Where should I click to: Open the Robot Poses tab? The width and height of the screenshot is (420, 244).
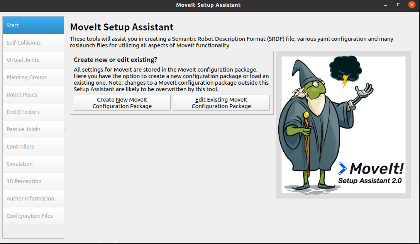33,95
